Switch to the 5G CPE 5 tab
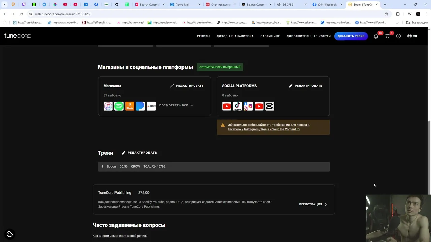Image resolution: width=431 pixels, height=242 pixels. (x=292, y=5)
